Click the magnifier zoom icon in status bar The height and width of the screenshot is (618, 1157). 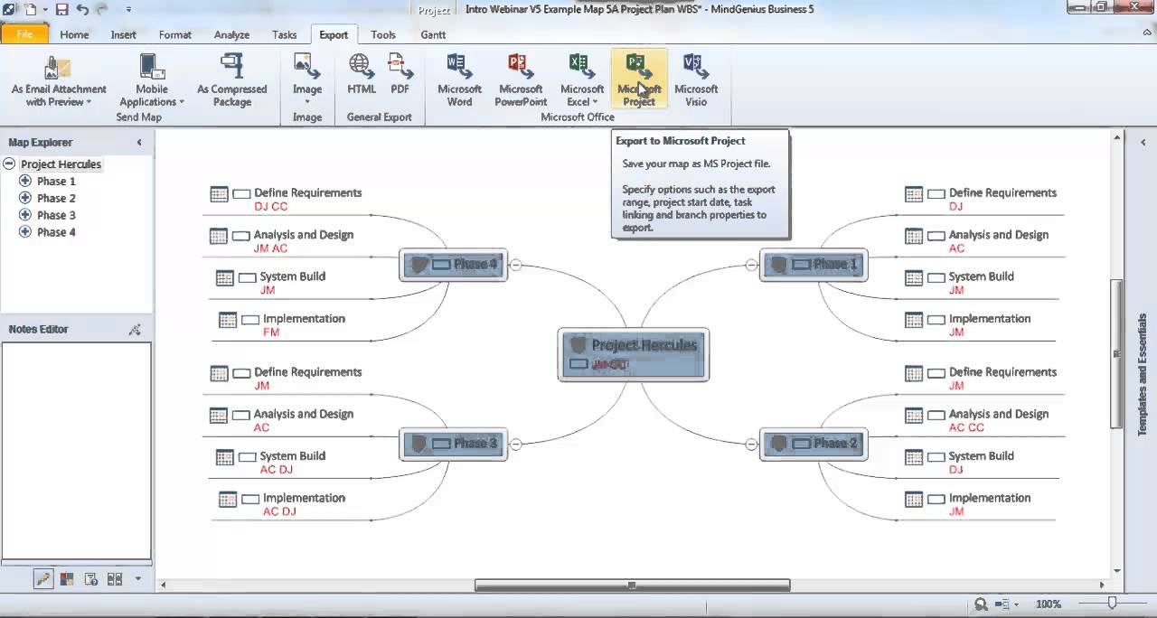click(x=982, y=604)
